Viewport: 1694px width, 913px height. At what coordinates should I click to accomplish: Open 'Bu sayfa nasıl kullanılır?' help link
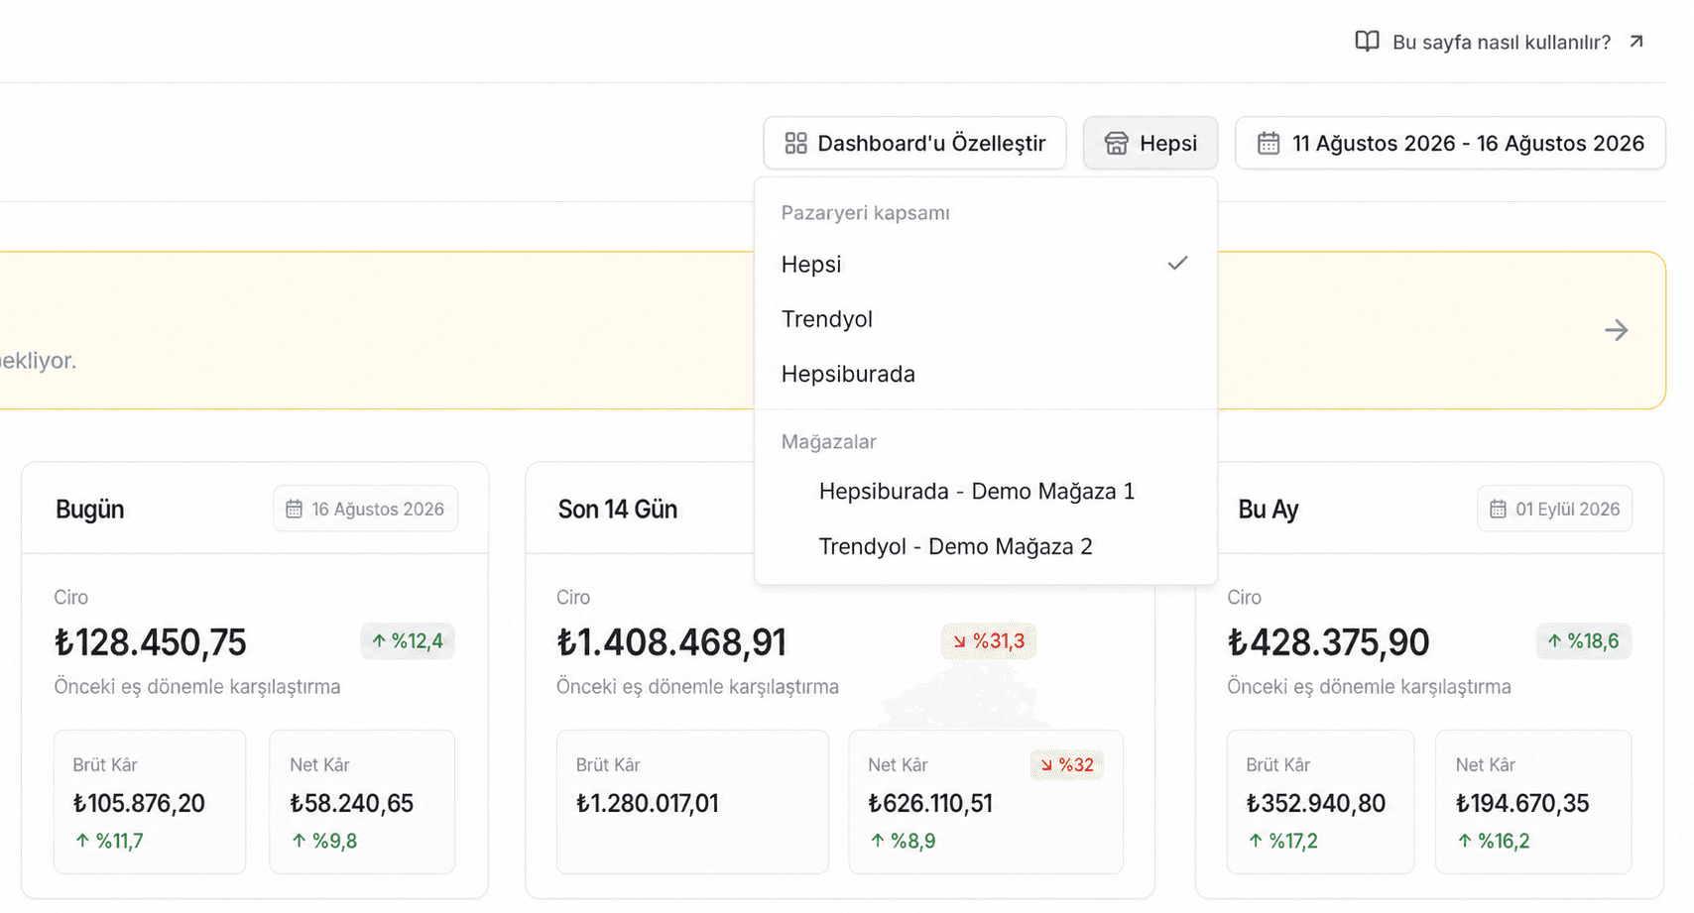[1500, 42]
